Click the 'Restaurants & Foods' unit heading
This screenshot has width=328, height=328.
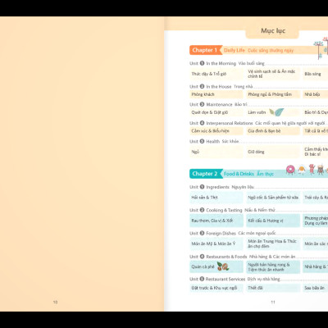[x=226, y=257]
